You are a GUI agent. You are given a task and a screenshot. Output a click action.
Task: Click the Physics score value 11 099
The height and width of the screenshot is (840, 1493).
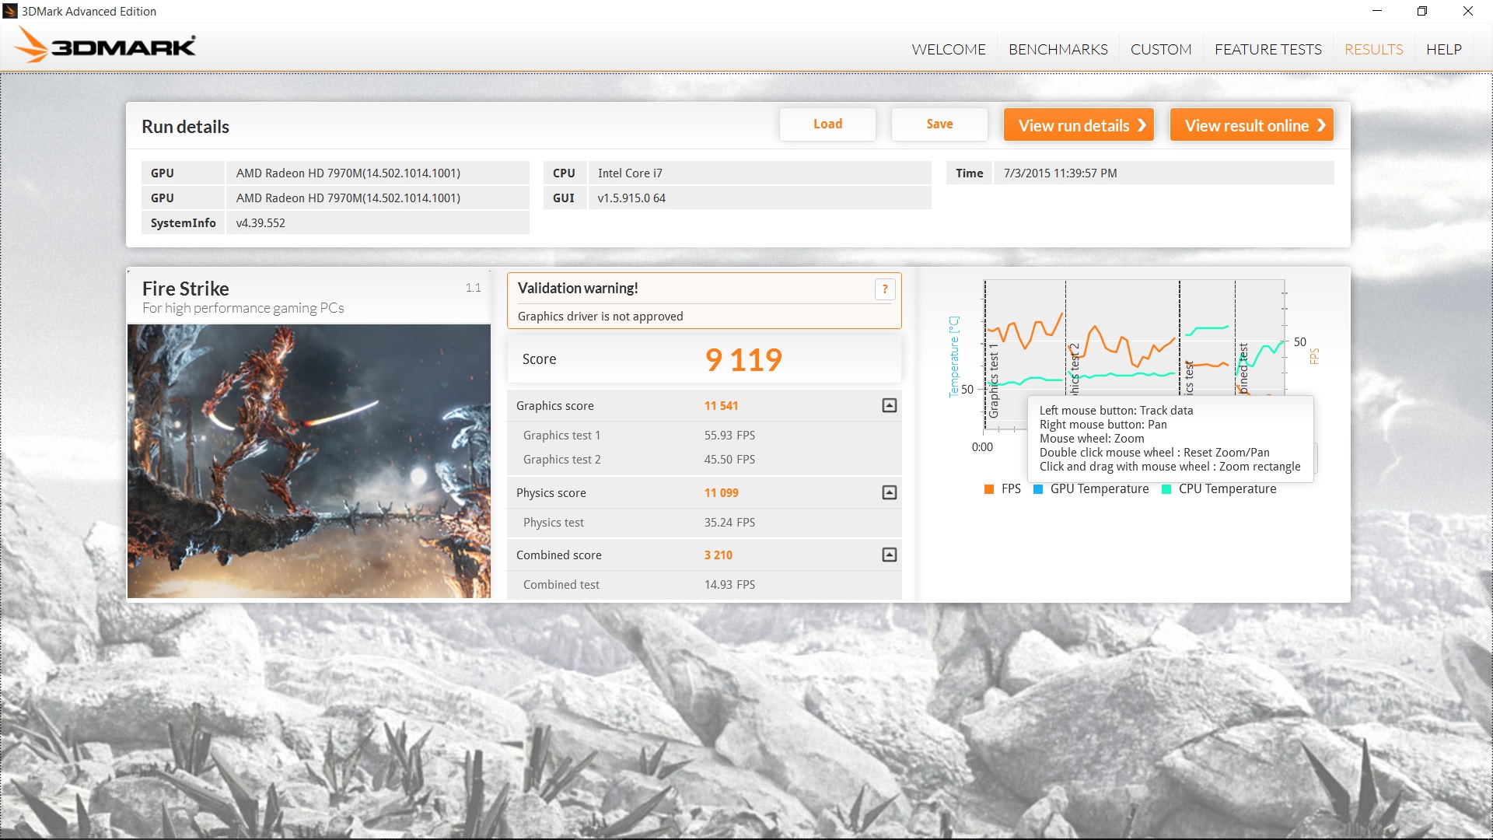click(721, 493)
